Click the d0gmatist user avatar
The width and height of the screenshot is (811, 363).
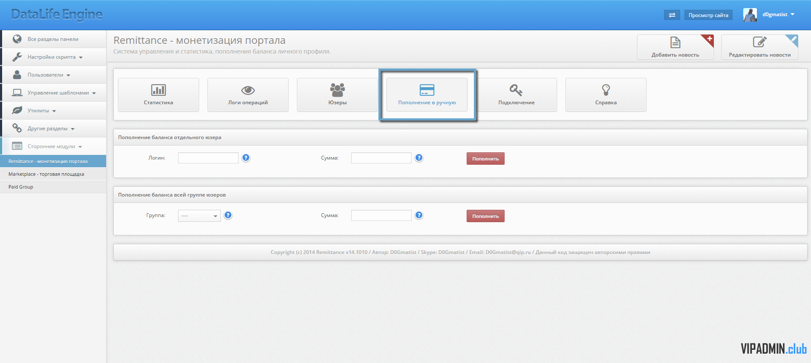coord(750,15)
